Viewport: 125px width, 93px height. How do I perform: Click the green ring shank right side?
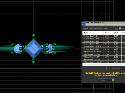(64, 49)
